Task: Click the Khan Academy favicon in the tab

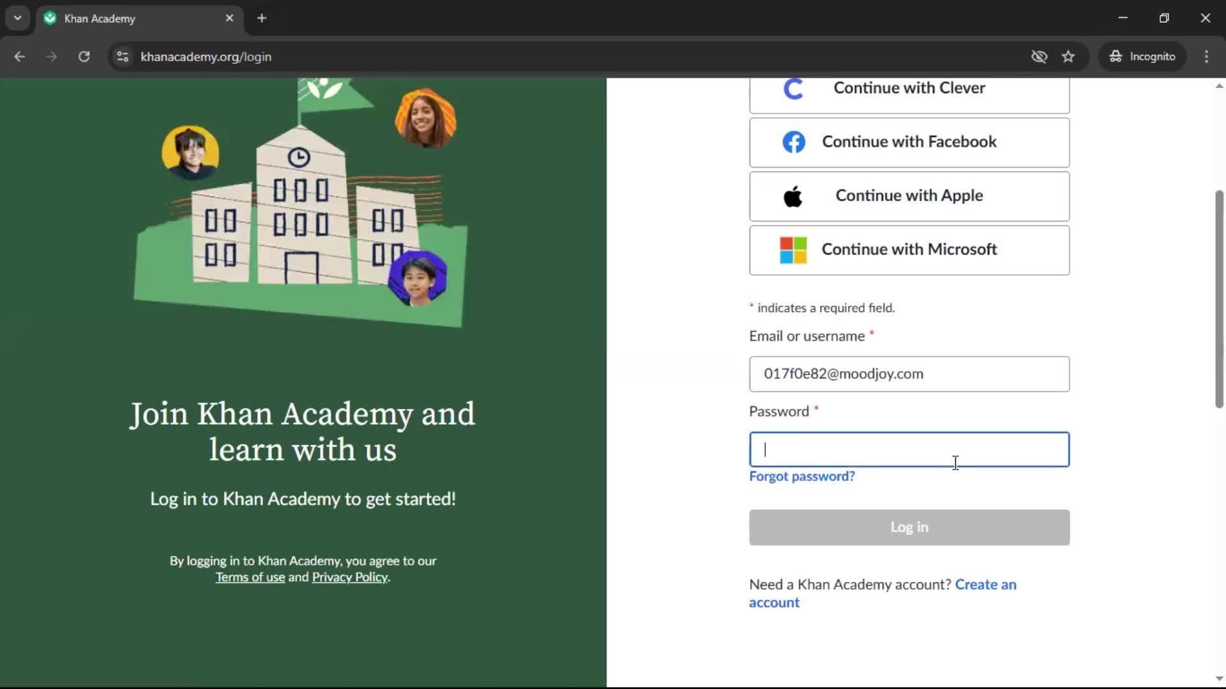Action: (50, 19)
